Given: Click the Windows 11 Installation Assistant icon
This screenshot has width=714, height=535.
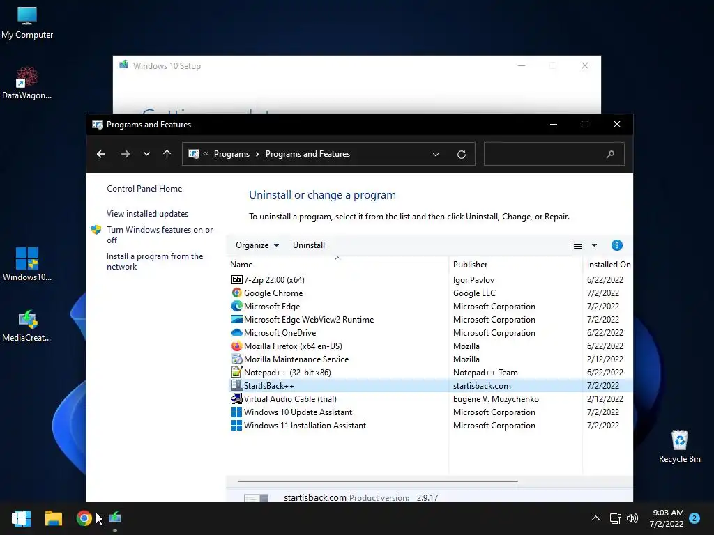Looking at the screenshot, I should (236, 426).
